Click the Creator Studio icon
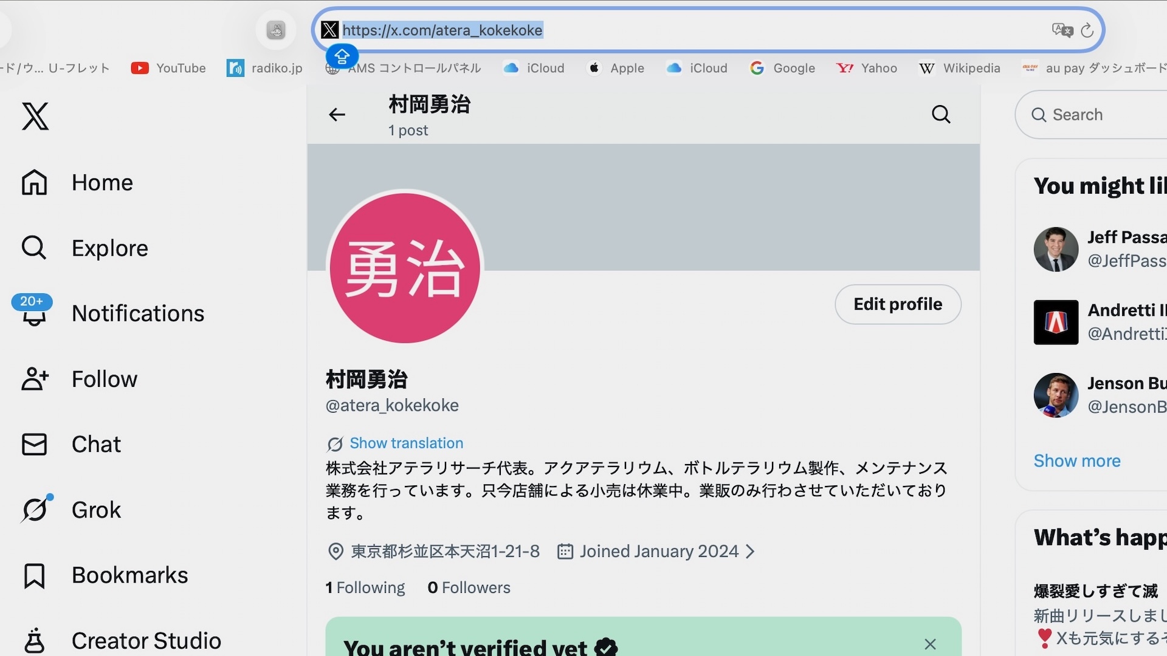Viewport: 1167px width, 656px height. (x=35, y=640)
